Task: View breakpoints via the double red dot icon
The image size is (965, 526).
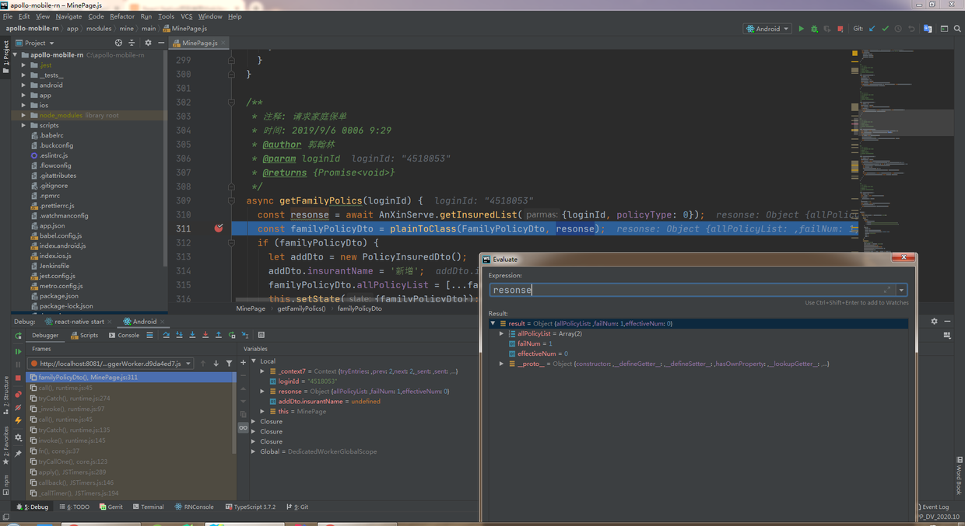Action: click(19, 394)
